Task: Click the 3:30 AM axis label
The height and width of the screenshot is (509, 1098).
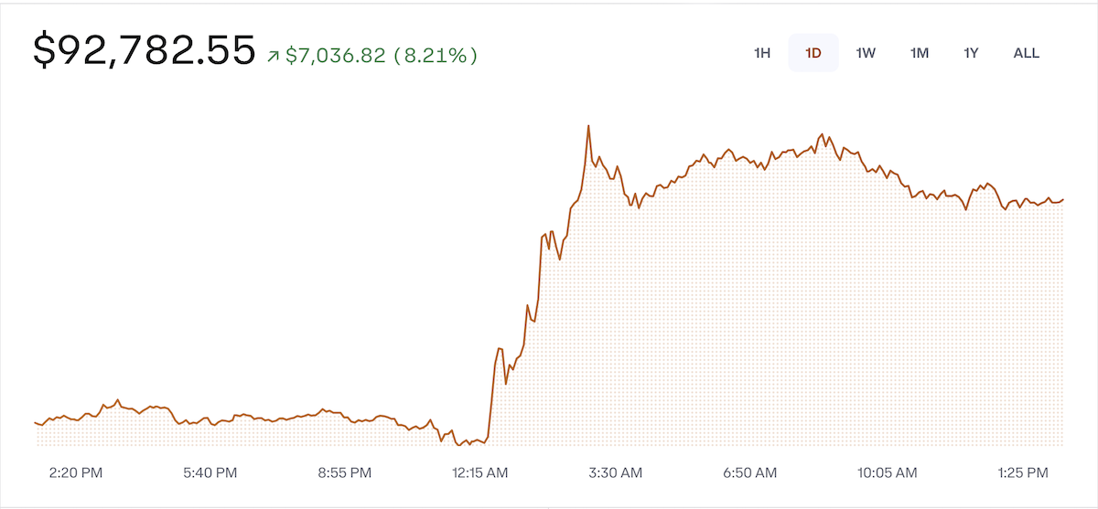Action: (615, 472)
